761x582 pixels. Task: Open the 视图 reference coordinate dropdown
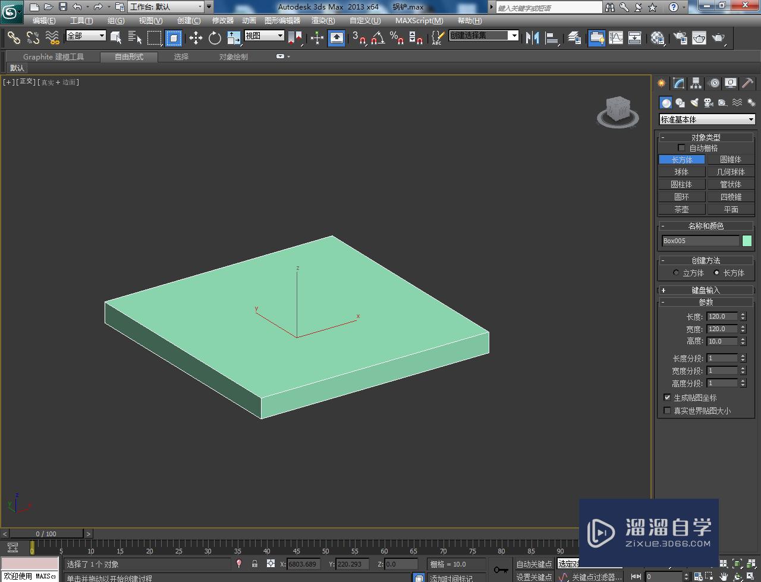(265, 36)
